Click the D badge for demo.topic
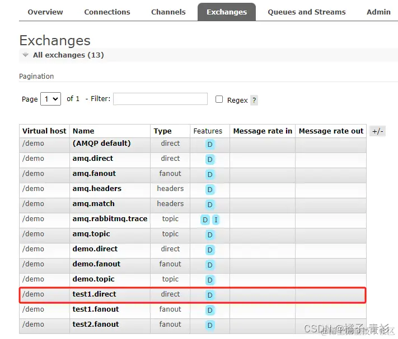This screenshot has height=339, width=398. coord(210,280)
